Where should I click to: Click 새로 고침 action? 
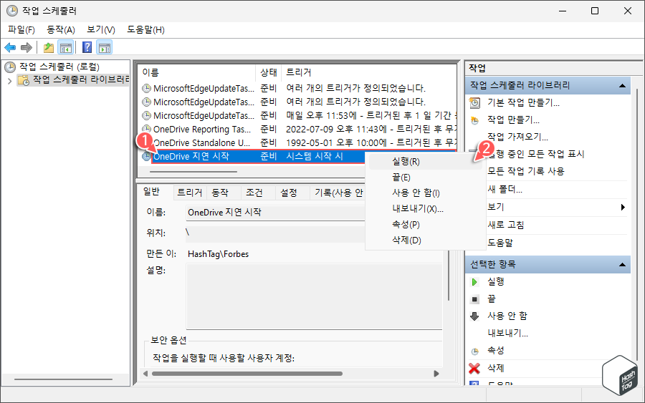(505, 225)
